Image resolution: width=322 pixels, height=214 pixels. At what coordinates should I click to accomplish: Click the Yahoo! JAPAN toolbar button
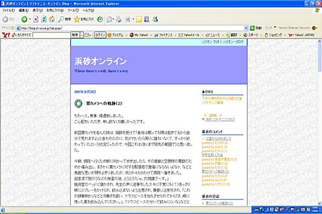pyautogui.click(x=301, y=35)
